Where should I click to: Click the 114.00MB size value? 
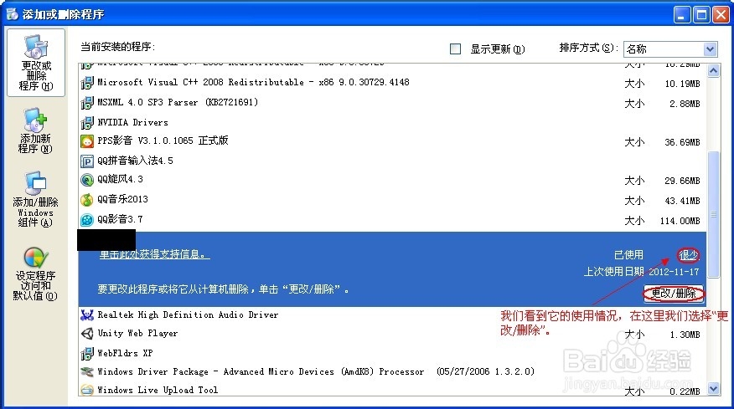tap(680, 221)
